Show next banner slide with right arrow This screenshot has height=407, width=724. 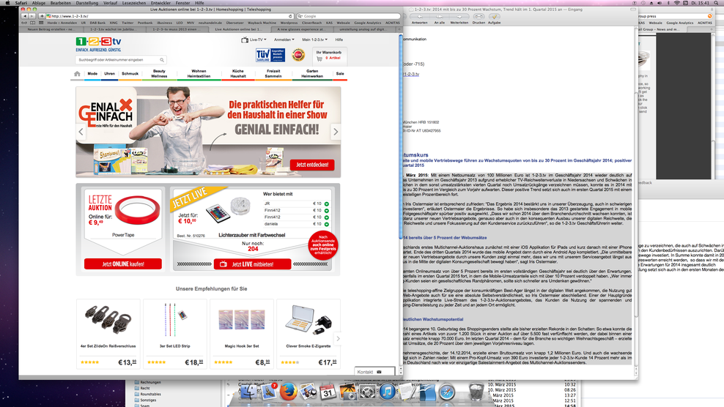pos(336,132)
